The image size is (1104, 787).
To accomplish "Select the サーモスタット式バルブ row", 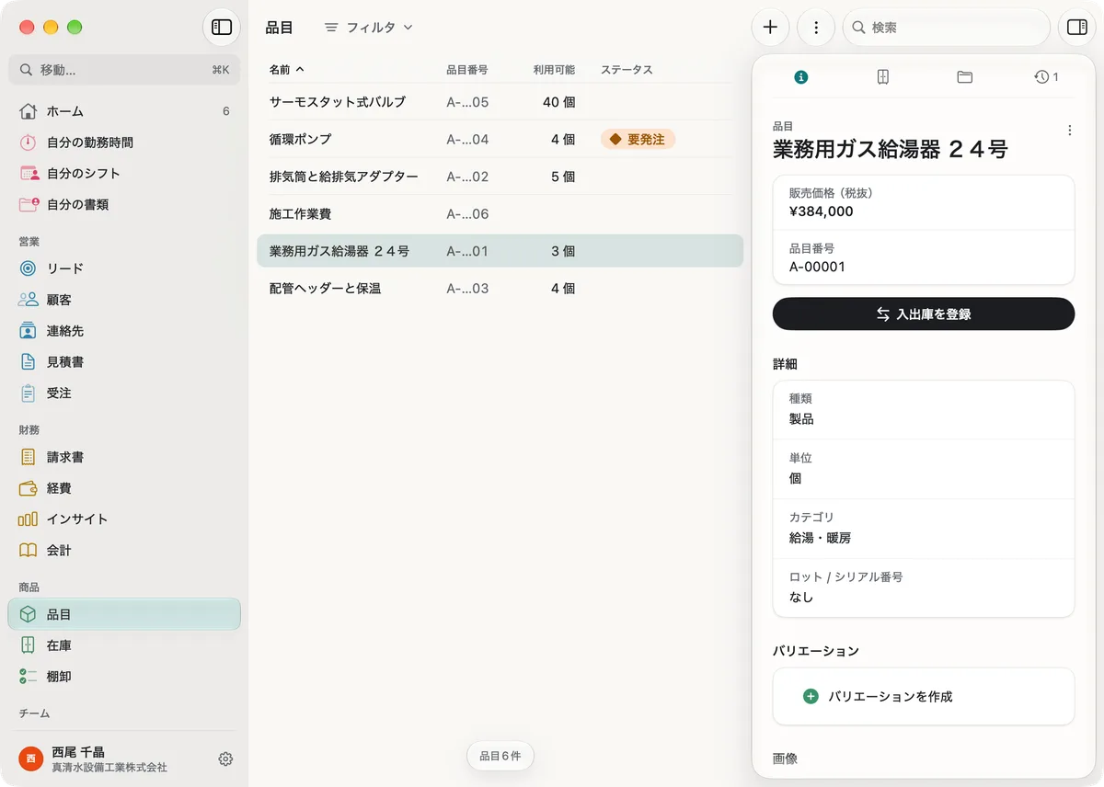I will click(x=500, y=102).
